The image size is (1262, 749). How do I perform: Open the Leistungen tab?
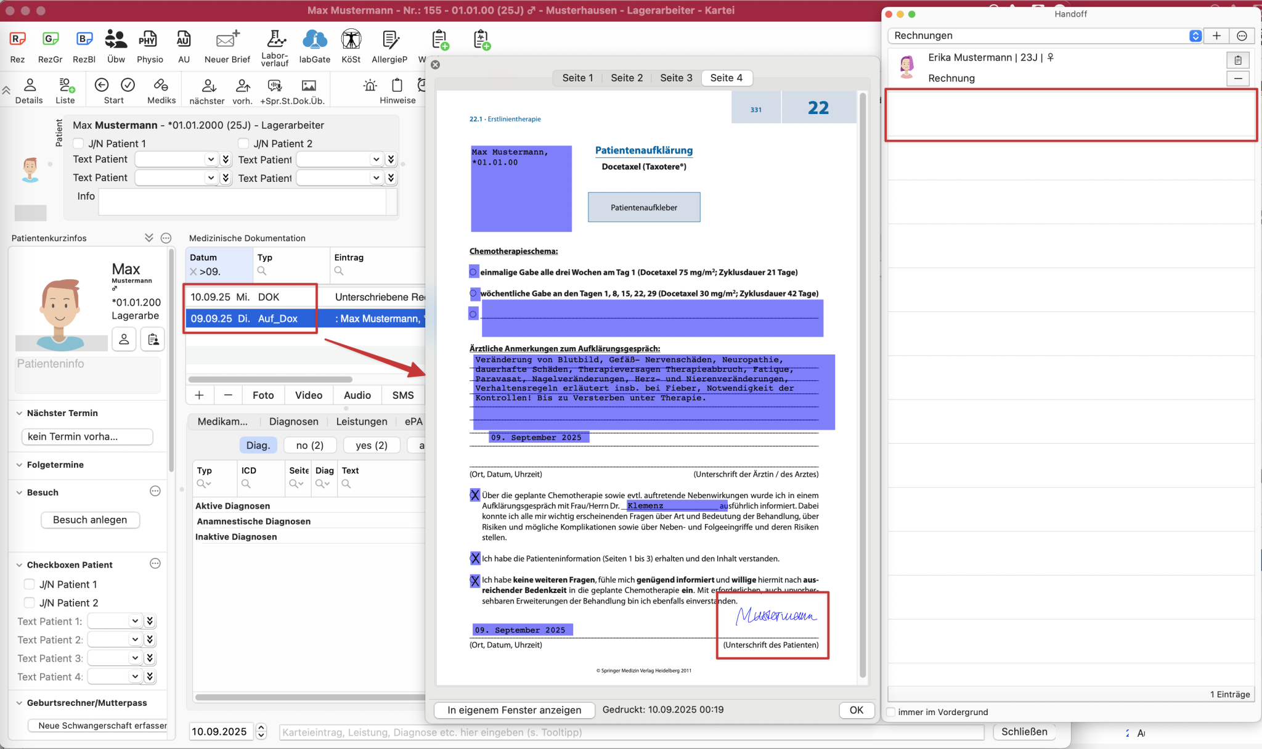pyautogui.click(x=362, y=422)
